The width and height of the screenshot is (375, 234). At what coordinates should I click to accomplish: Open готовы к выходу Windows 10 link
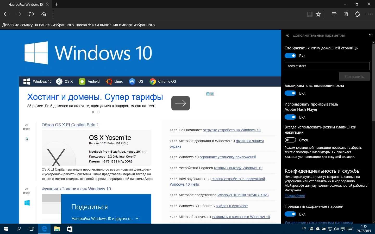pos(238,168)
